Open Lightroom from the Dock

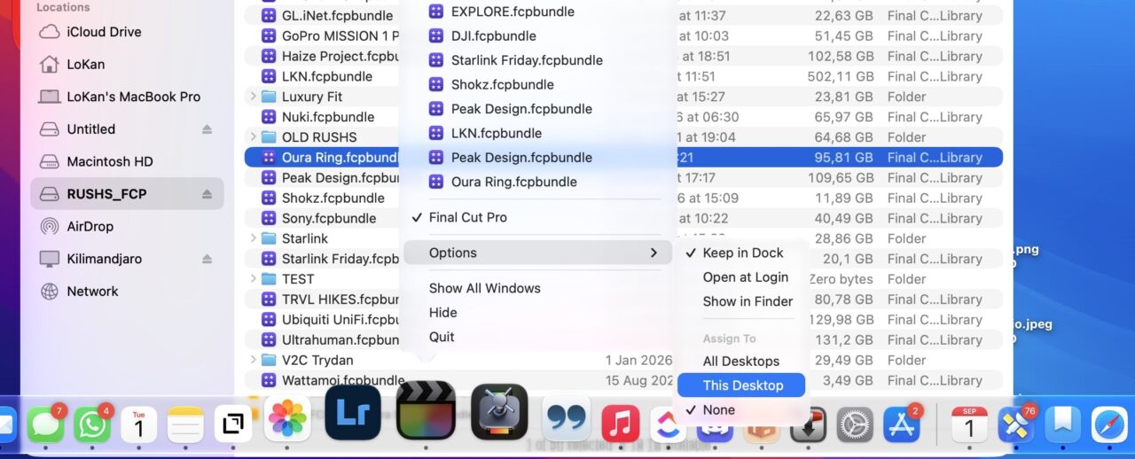tap(353, 412)
